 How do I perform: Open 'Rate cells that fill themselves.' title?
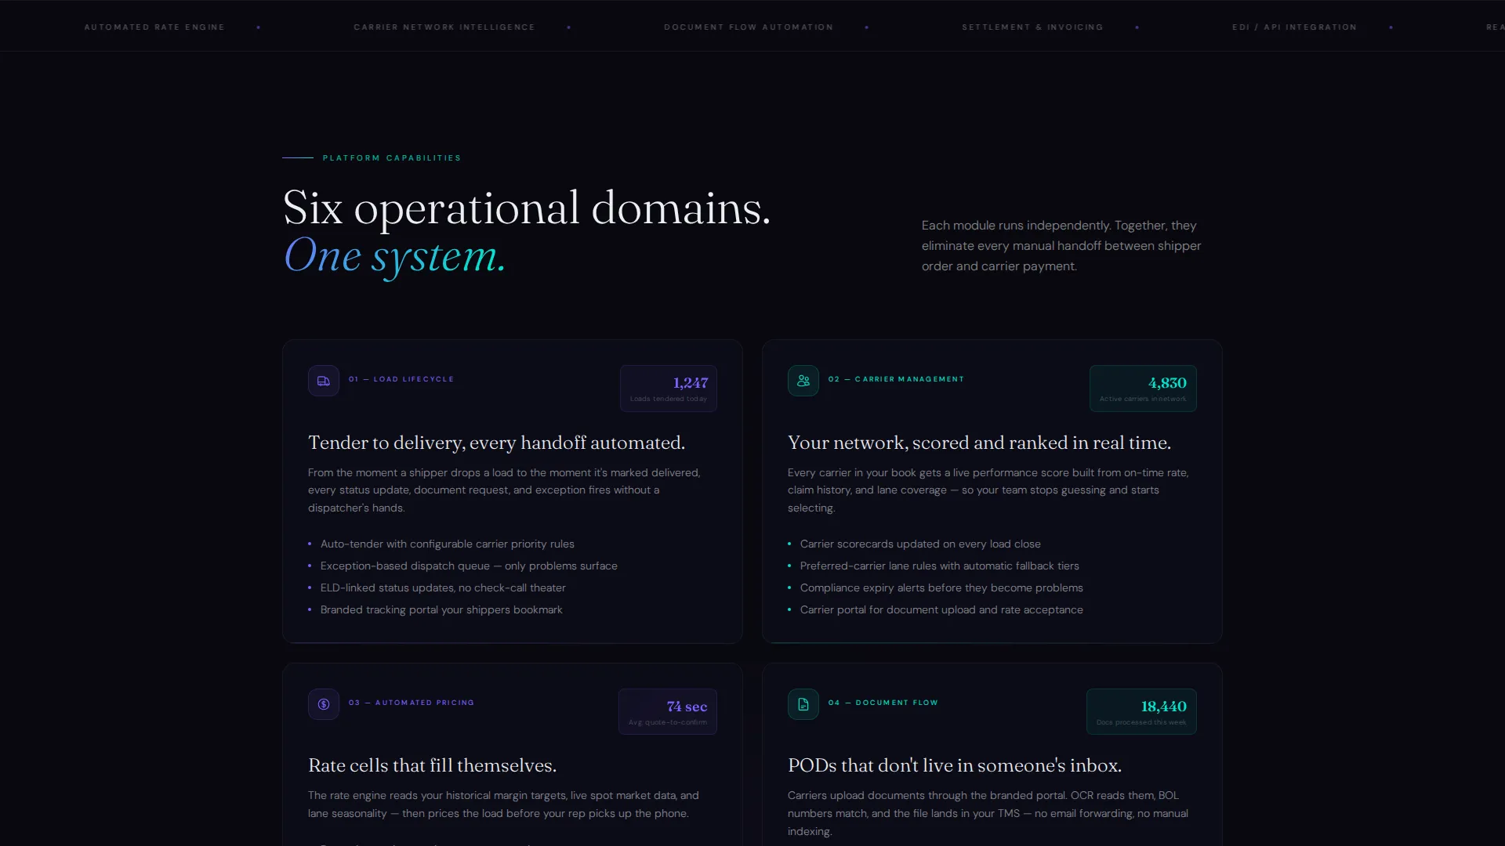tap(433, 766)
